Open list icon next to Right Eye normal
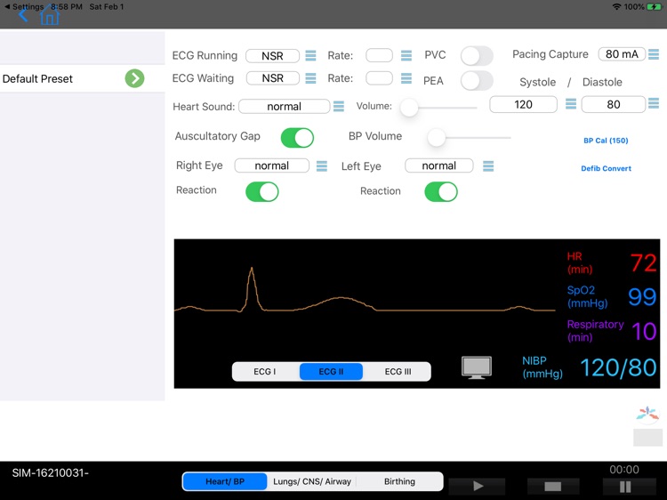 [322, 166]
